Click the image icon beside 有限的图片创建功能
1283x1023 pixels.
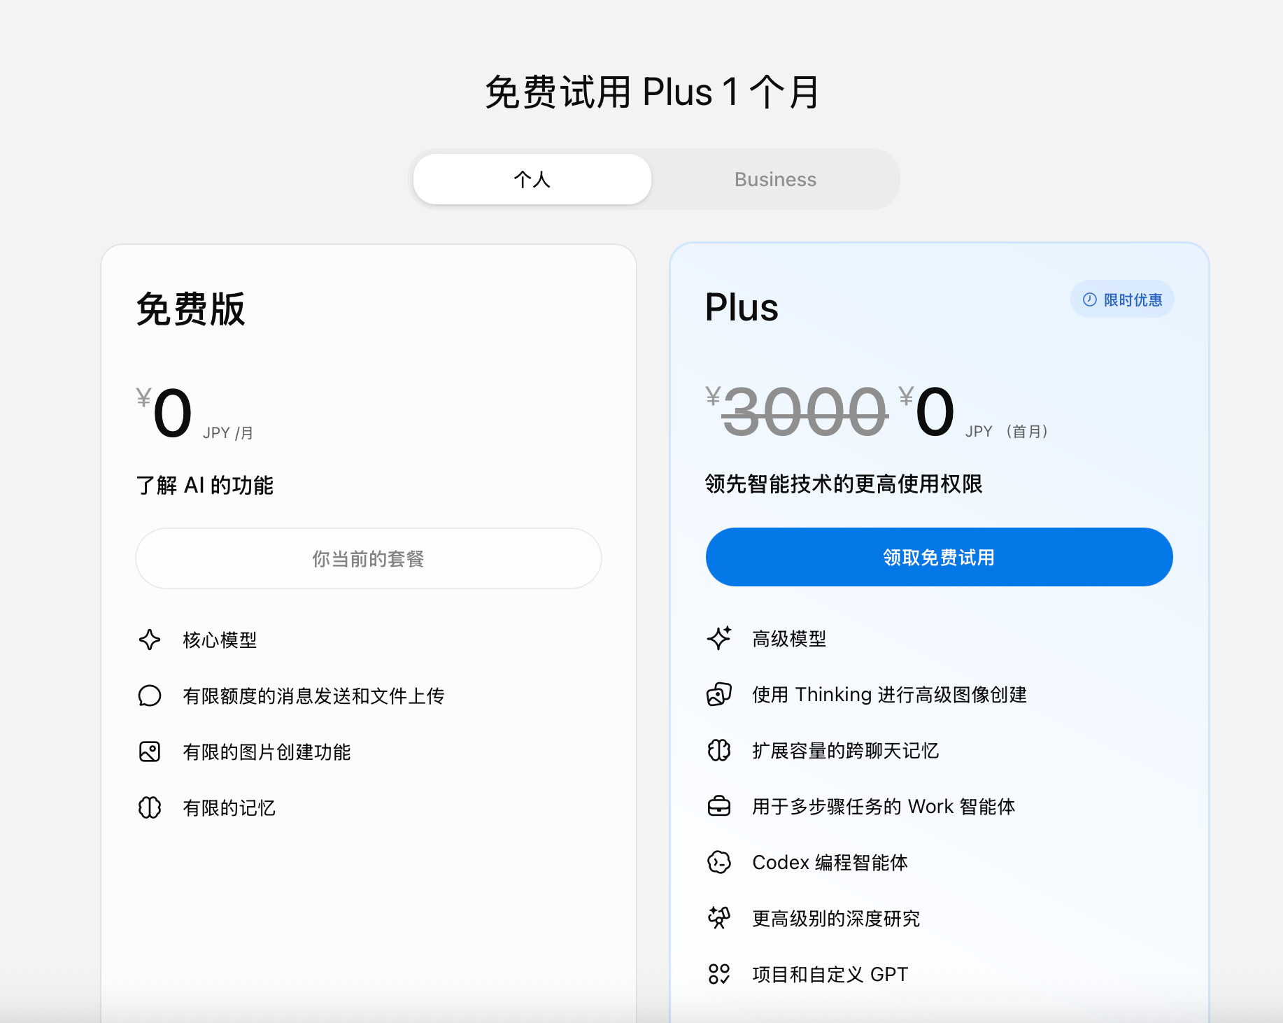[150, 752]
